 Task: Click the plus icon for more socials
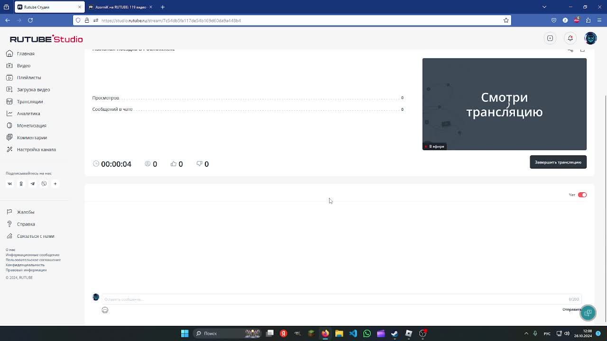tap(55, 184)
